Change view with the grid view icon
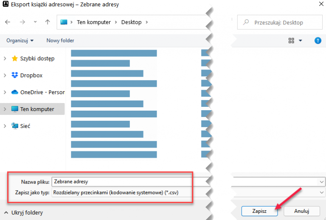 point(291,40)
